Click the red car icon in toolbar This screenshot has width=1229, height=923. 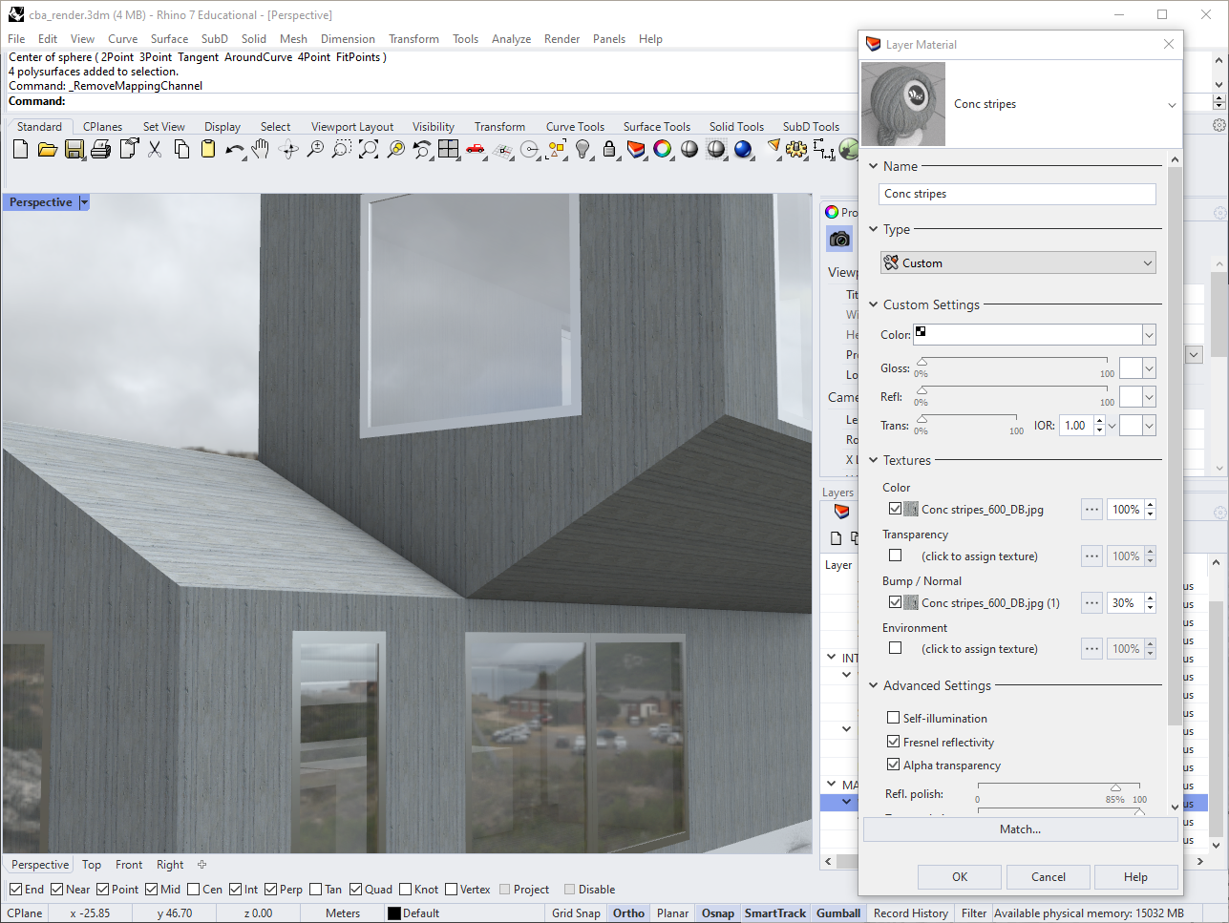pyautogui.click(x=475, y=149)
